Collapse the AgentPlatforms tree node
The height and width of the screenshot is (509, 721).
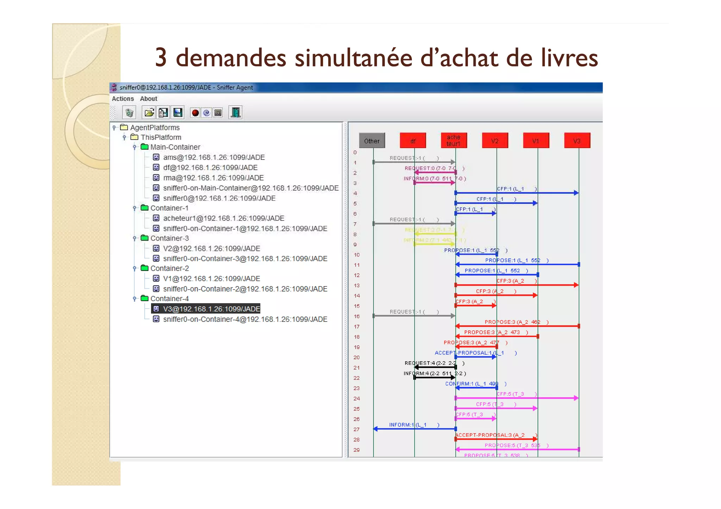(x=114, y=128)
